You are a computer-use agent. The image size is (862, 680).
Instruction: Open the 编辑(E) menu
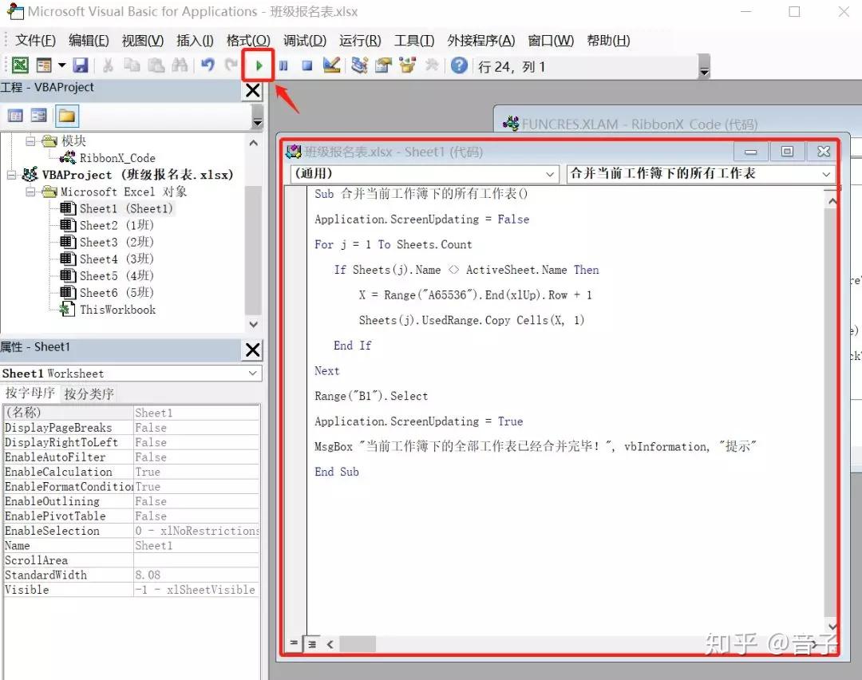click(89, 40)
